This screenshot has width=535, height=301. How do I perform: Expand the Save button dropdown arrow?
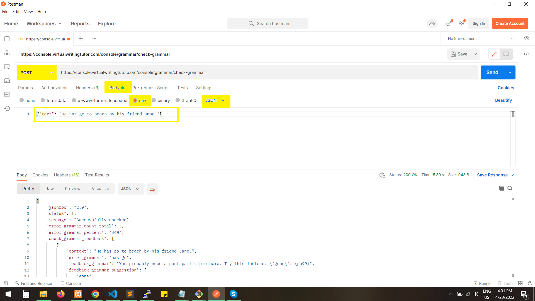click(475, 54)
